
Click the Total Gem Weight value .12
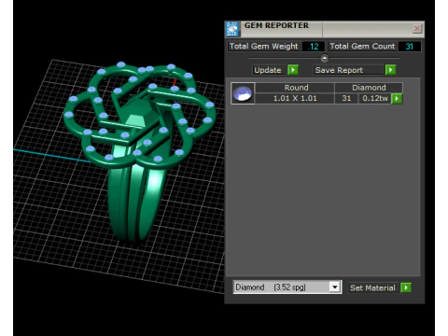point(314,47)
